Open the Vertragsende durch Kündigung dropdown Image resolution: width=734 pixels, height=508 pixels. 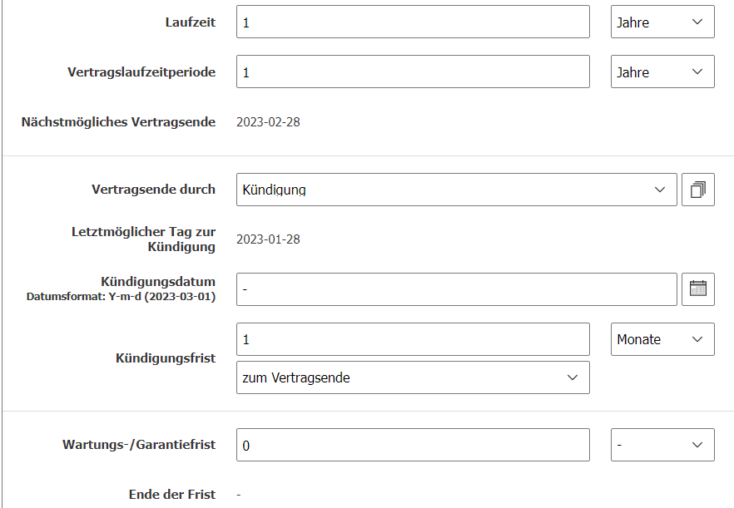(456, 190)
